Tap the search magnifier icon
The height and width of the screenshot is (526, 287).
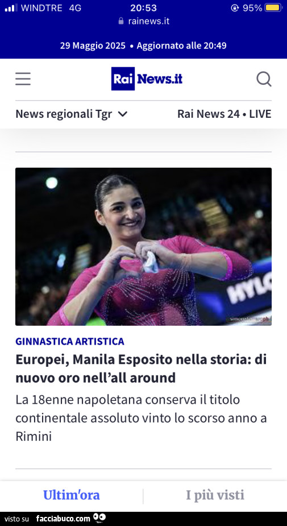coord(264,79)
